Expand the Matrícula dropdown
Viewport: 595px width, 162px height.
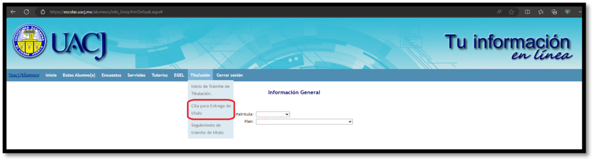[x=273, y=114]
